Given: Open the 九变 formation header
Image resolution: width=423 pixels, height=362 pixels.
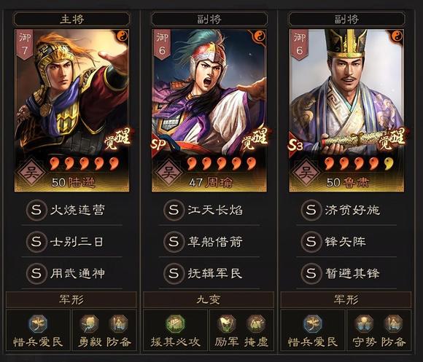Looking at the screenshot, I should [209, 299].
